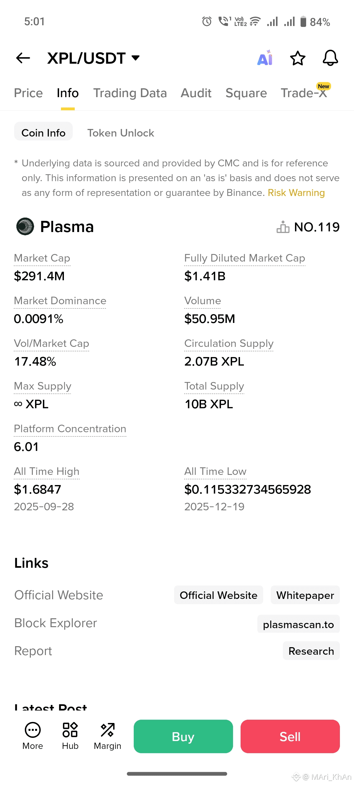The image size is (354, 785).
Task: Tap the ranking podium icon
Action: click(283, 227)
